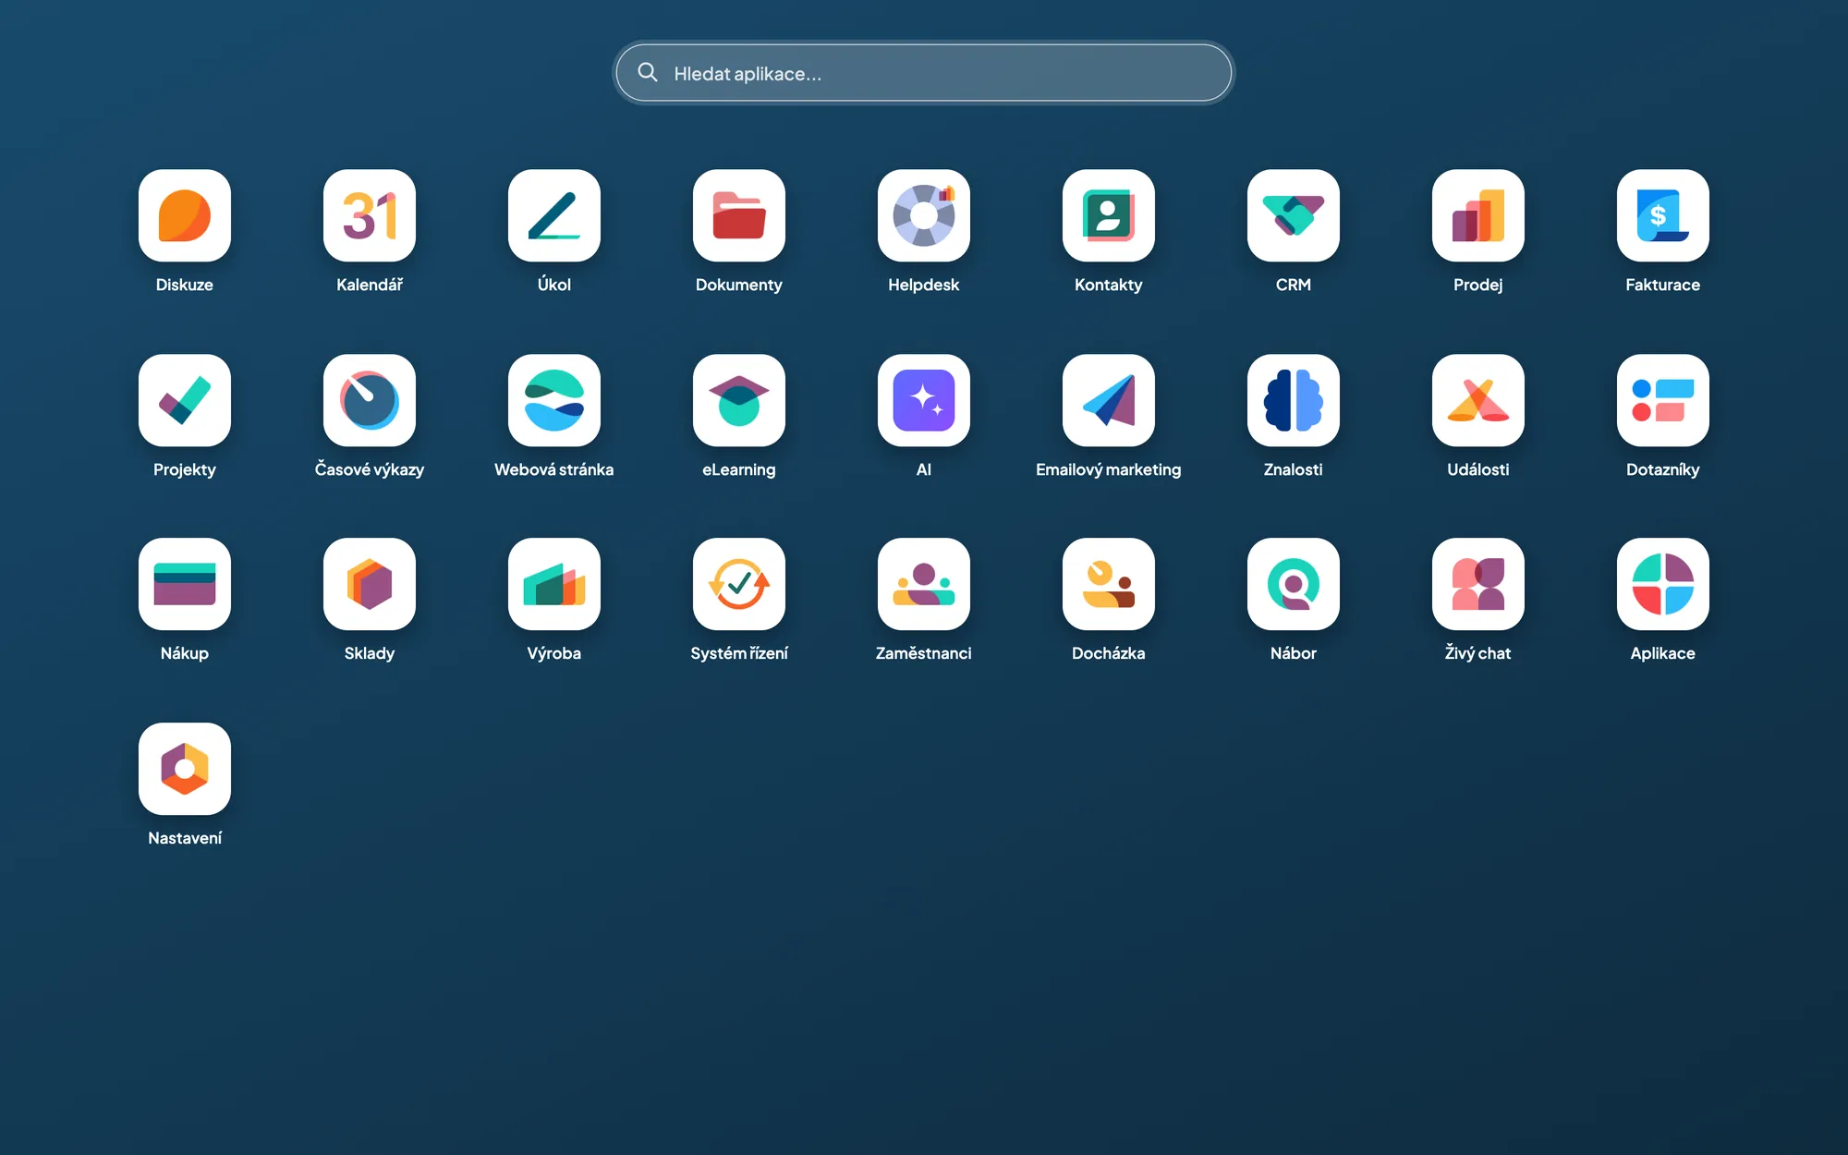Open the Docházka app
Viewport: 1848px width, 1155px height.
coord(1109,584)
